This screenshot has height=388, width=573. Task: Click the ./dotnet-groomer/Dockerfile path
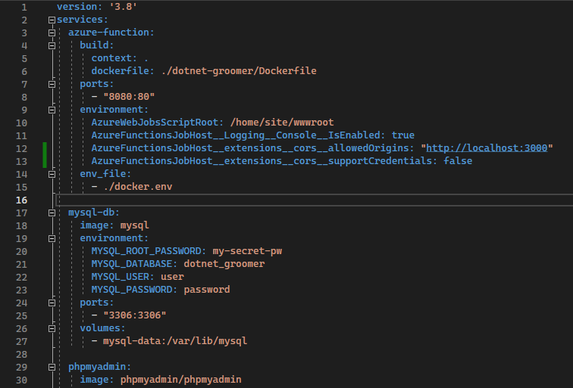pos(239,71)
